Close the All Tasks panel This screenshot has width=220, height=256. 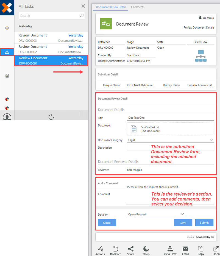pos(83,6)
